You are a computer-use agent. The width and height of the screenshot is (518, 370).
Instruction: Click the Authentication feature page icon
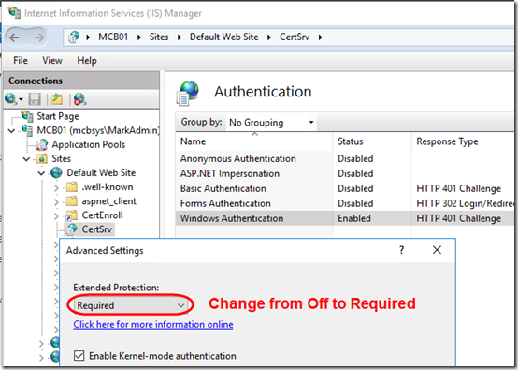(x=188, y=94)
